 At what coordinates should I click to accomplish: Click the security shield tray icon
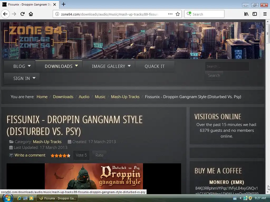coord(250,198)
